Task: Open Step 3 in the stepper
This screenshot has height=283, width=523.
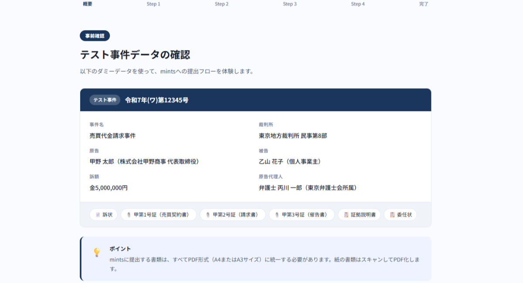Action: [290, 4]
